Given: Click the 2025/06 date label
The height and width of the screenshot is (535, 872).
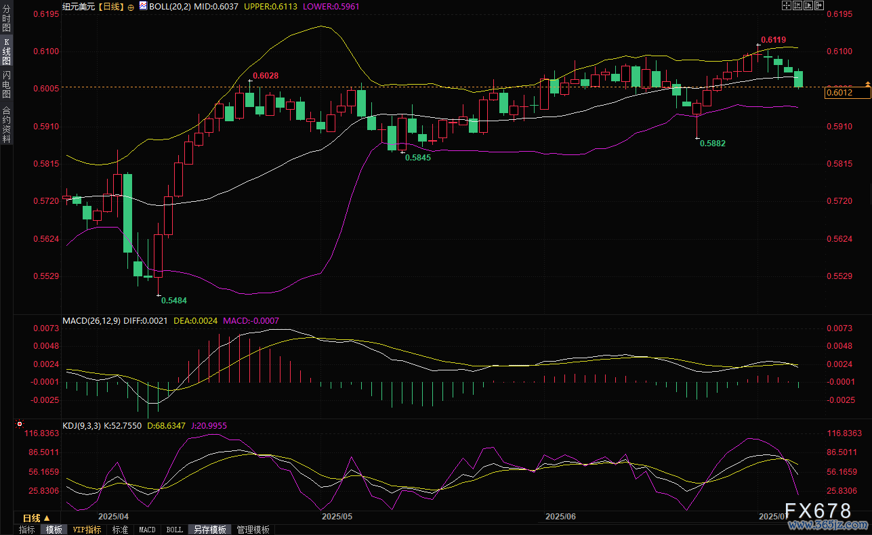Looking at the screenshot, I should [x=560, y=517].
